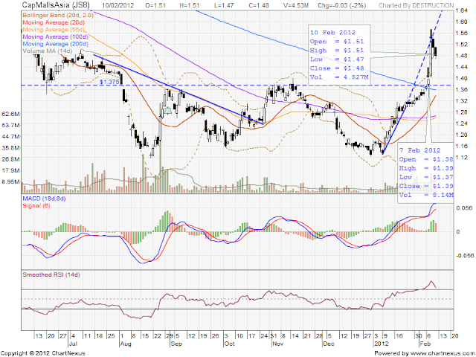Click the Feb month label on the time axis

click(425, 344)
